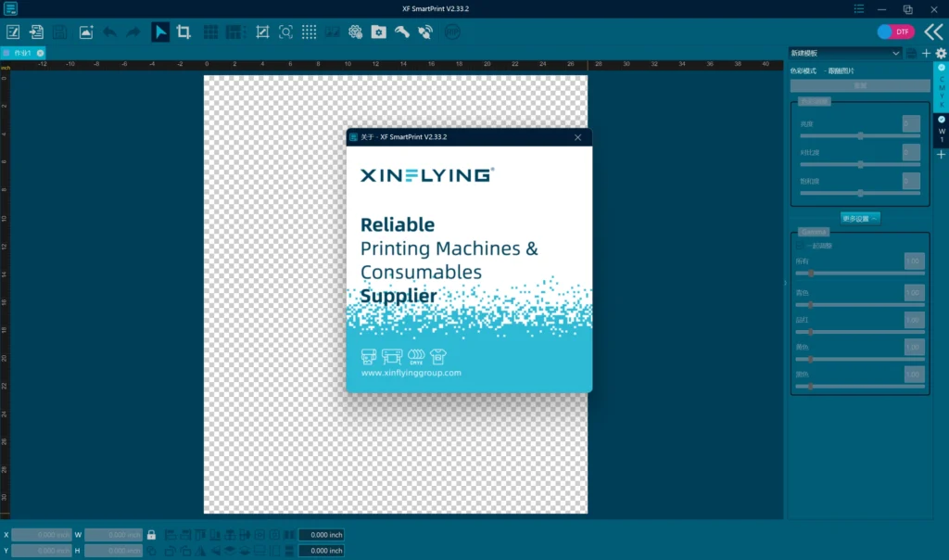Add a new template with plus icon

point(926,53)
